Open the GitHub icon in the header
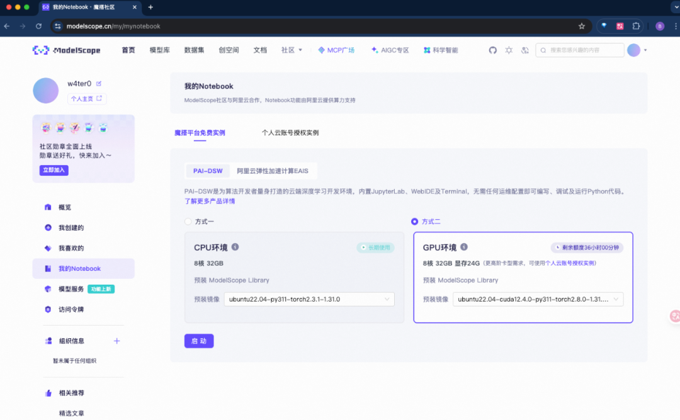 click(x=492, y=50)
